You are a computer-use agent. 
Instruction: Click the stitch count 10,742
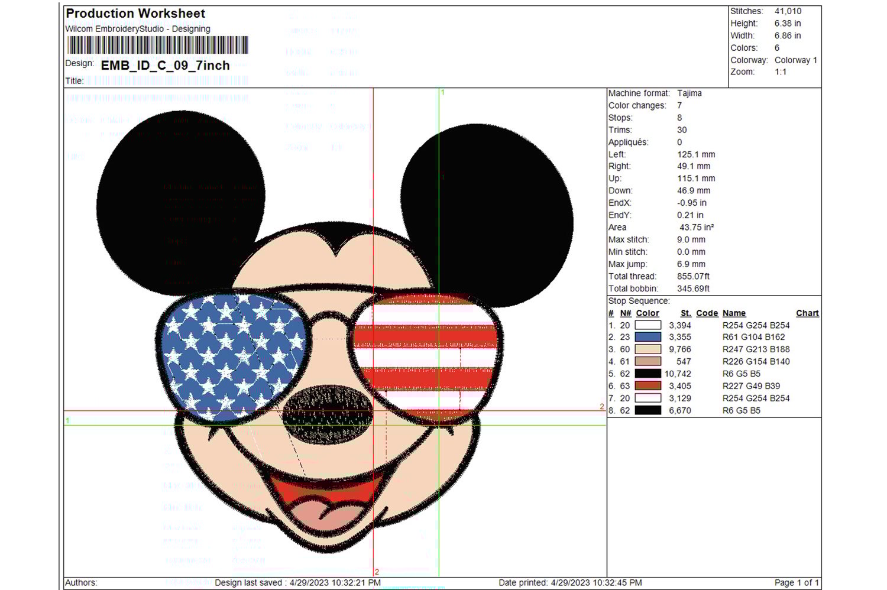678,374
